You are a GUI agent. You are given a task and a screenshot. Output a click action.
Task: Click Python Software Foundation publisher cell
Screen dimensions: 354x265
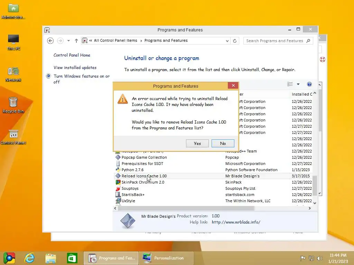pos(251,170)
